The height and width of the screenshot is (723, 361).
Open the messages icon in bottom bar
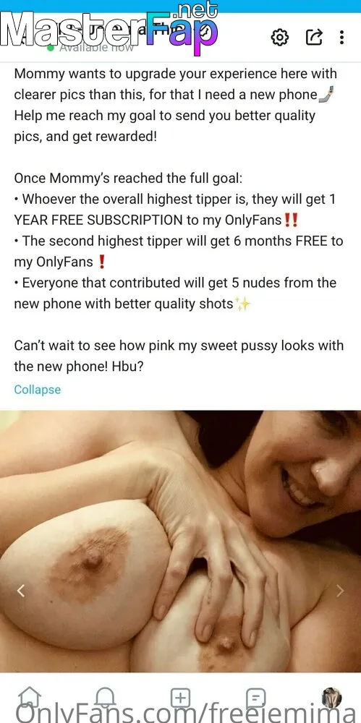click(255, 698)
